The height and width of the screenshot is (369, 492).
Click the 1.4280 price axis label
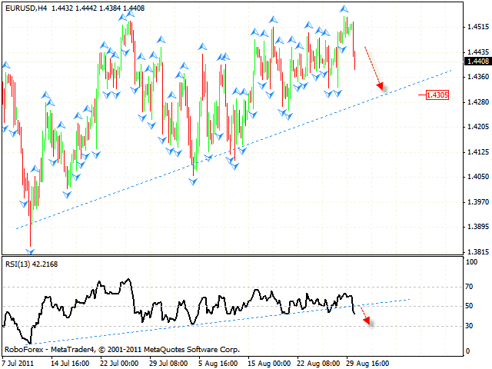pos(477,102)
